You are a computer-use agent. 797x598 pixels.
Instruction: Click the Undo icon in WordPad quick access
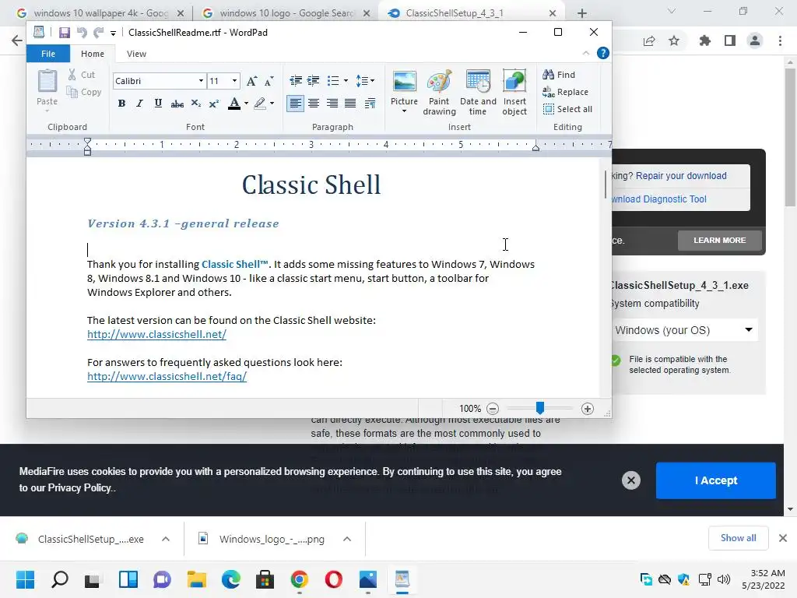pyautogui.click(x=81, y=33)
